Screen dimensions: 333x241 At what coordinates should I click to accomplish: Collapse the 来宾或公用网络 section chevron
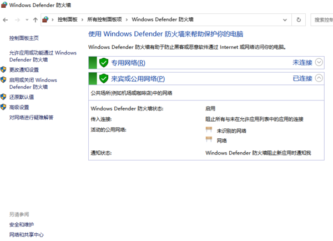point(319,78)
